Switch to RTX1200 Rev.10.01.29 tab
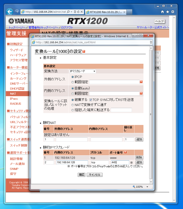 pos(106,12)
